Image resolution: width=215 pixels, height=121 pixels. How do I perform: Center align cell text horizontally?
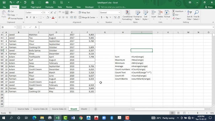click(x=63, y=18)
